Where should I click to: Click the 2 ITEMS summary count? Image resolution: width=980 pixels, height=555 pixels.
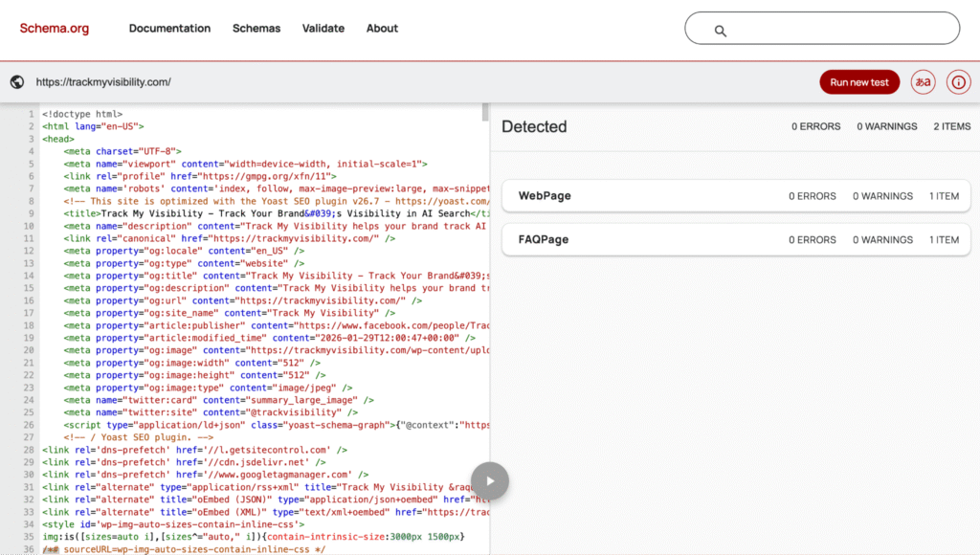(x=952, y=126)
